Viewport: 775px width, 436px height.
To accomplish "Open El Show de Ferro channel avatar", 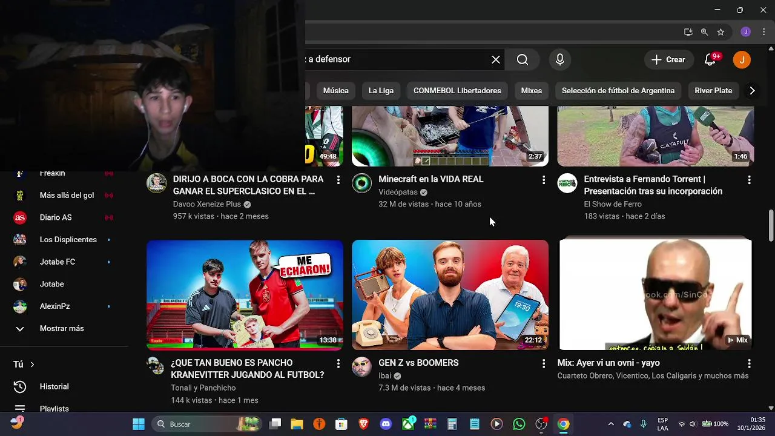I will pos(567,183).
